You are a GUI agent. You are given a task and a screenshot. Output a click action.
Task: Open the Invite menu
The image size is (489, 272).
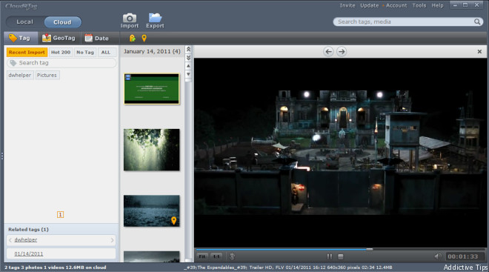(x=347, y=5)
